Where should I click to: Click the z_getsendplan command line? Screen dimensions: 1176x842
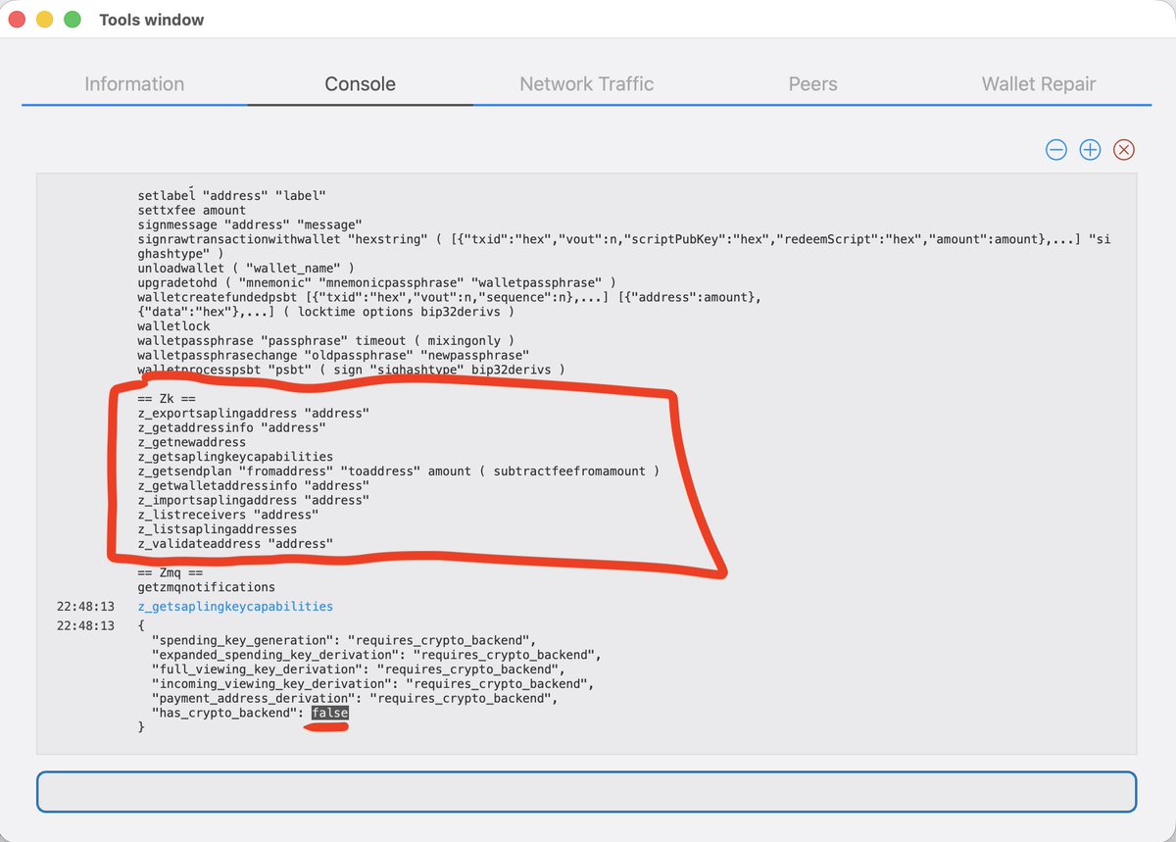coord(399,471)
